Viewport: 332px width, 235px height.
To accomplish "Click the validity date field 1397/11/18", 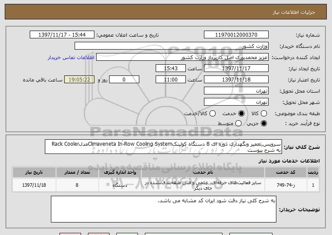I will point(236,80).
